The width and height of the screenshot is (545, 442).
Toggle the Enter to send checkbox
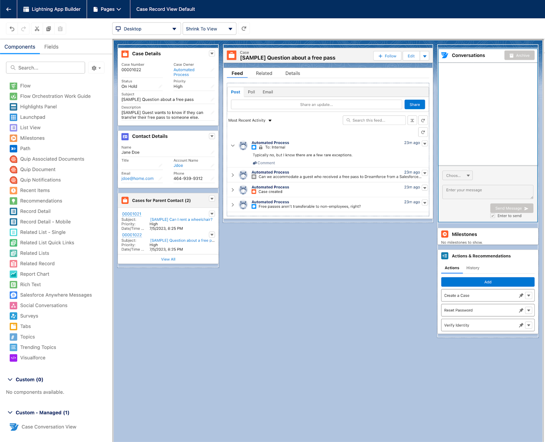[x=493, y=216]
